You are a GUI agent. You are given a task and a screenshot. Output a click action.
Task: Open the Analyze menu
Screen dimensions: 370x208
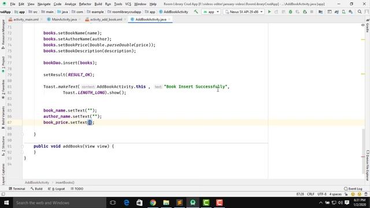(x=70, y=4)
